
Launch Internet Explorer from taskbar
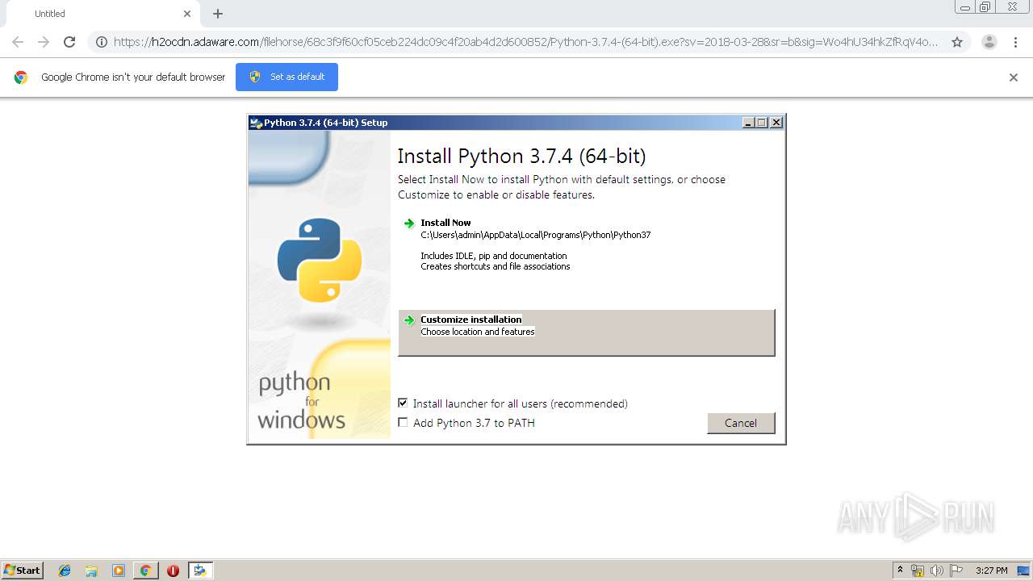point(65,571)
